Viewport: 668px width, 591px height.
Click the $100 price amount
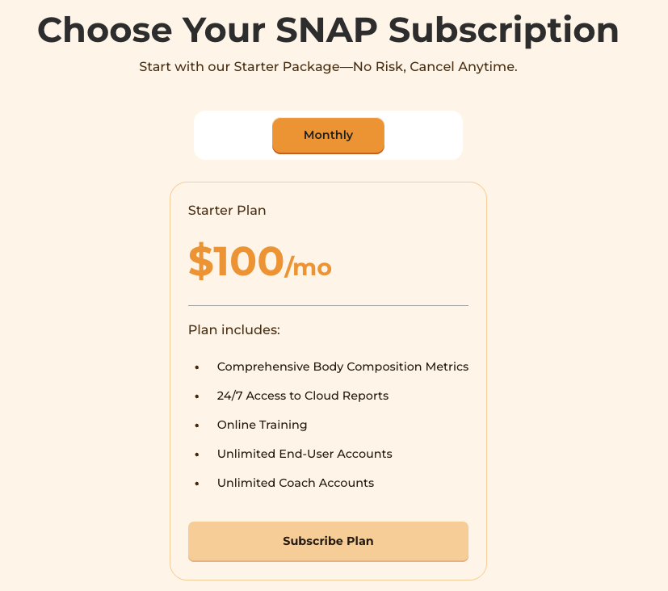[236, 261]
